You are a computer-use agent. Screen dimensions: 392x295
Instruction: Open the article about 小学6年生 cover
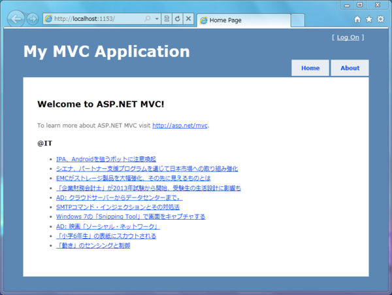pos(106,236)
